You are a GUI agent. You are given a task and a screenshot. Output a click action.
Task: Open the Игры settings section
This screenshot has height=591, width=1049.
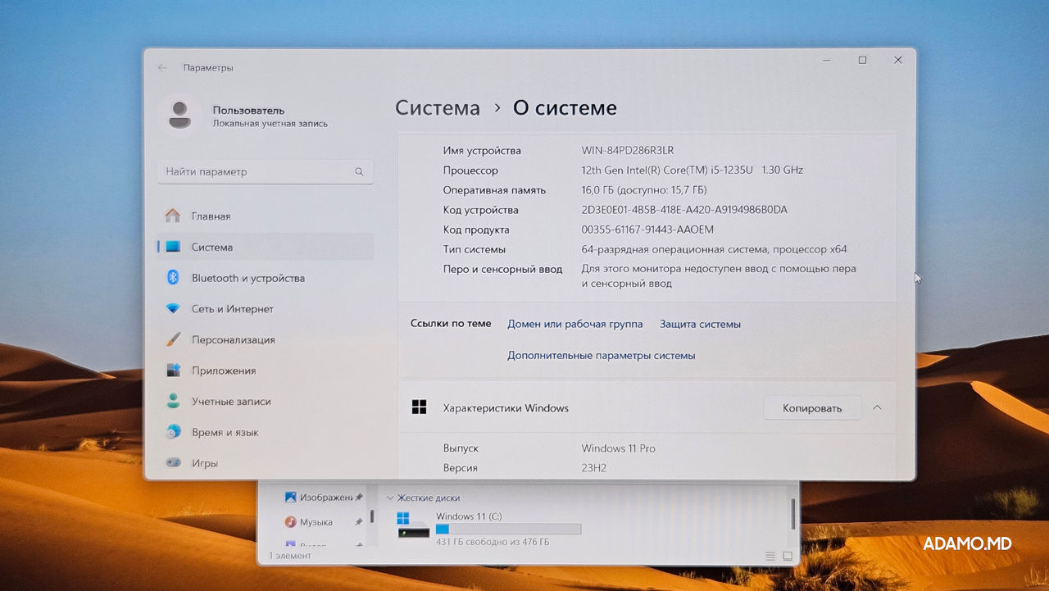(266, 463)
